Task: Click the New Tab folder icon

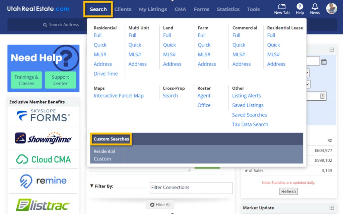Action: pyautogui.click(x=282, y=7)
